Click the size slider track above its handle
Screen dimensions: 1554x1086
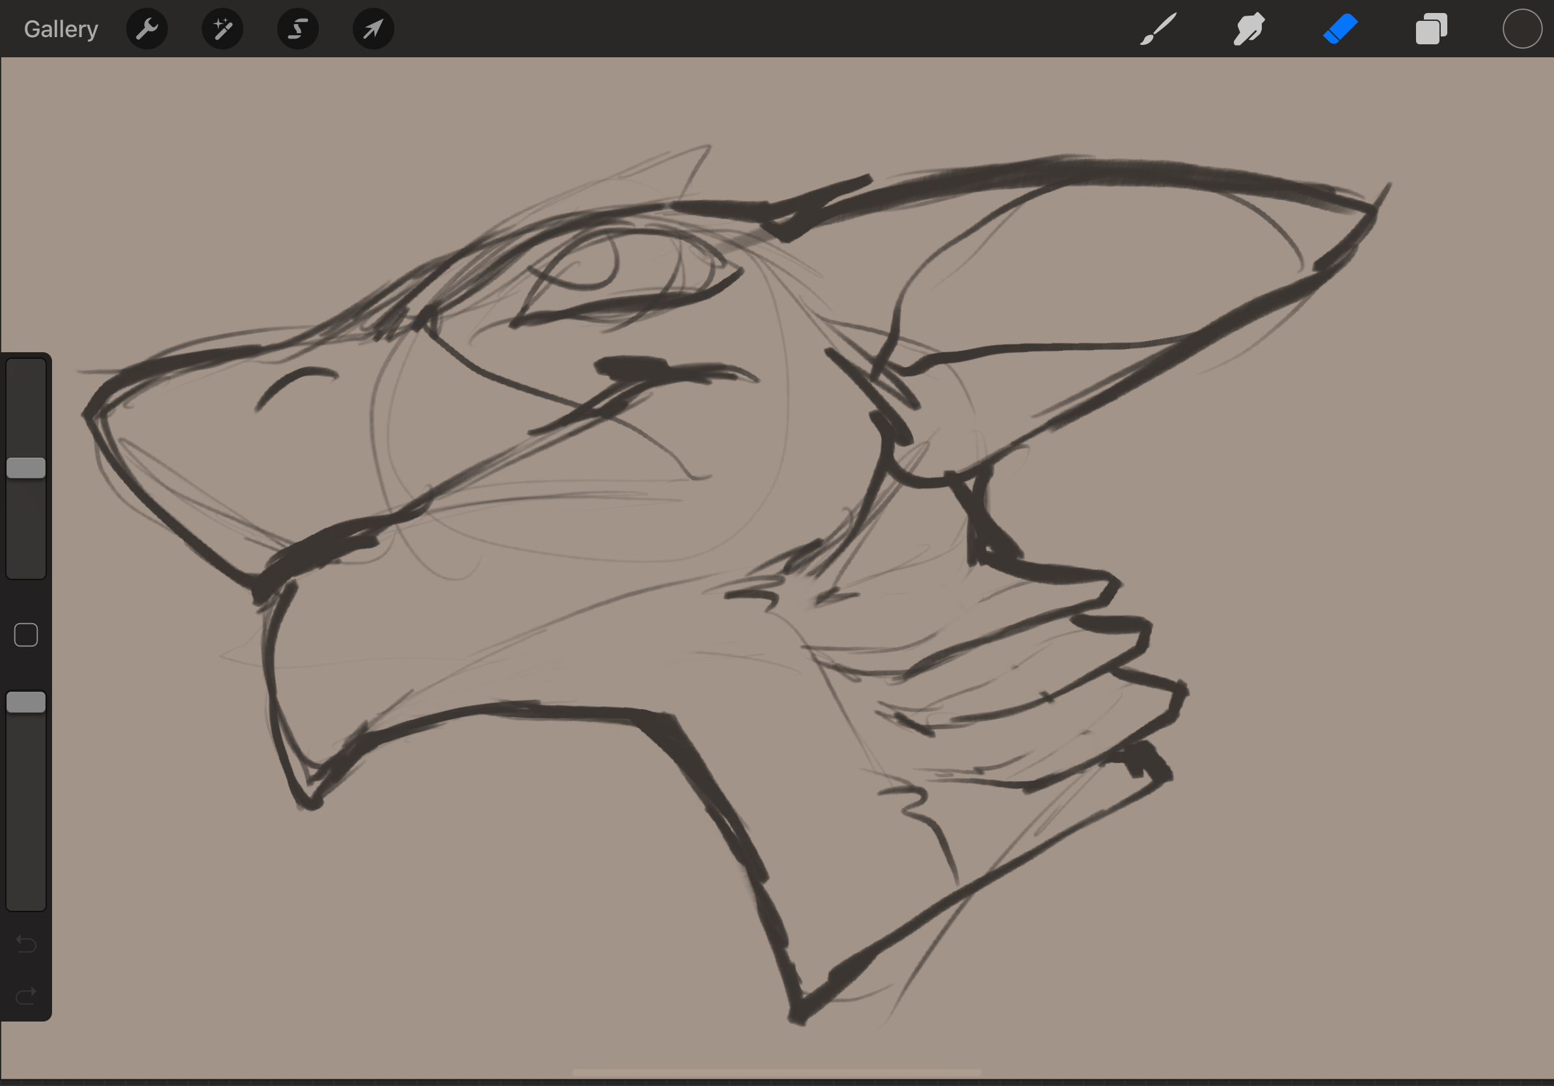pos(27,406)
